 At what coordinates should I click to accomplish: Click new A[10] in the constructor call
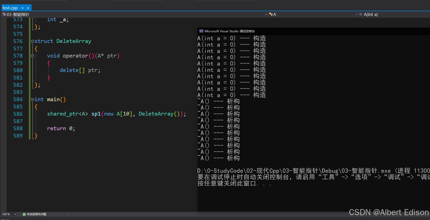click(x=118, y=114)
